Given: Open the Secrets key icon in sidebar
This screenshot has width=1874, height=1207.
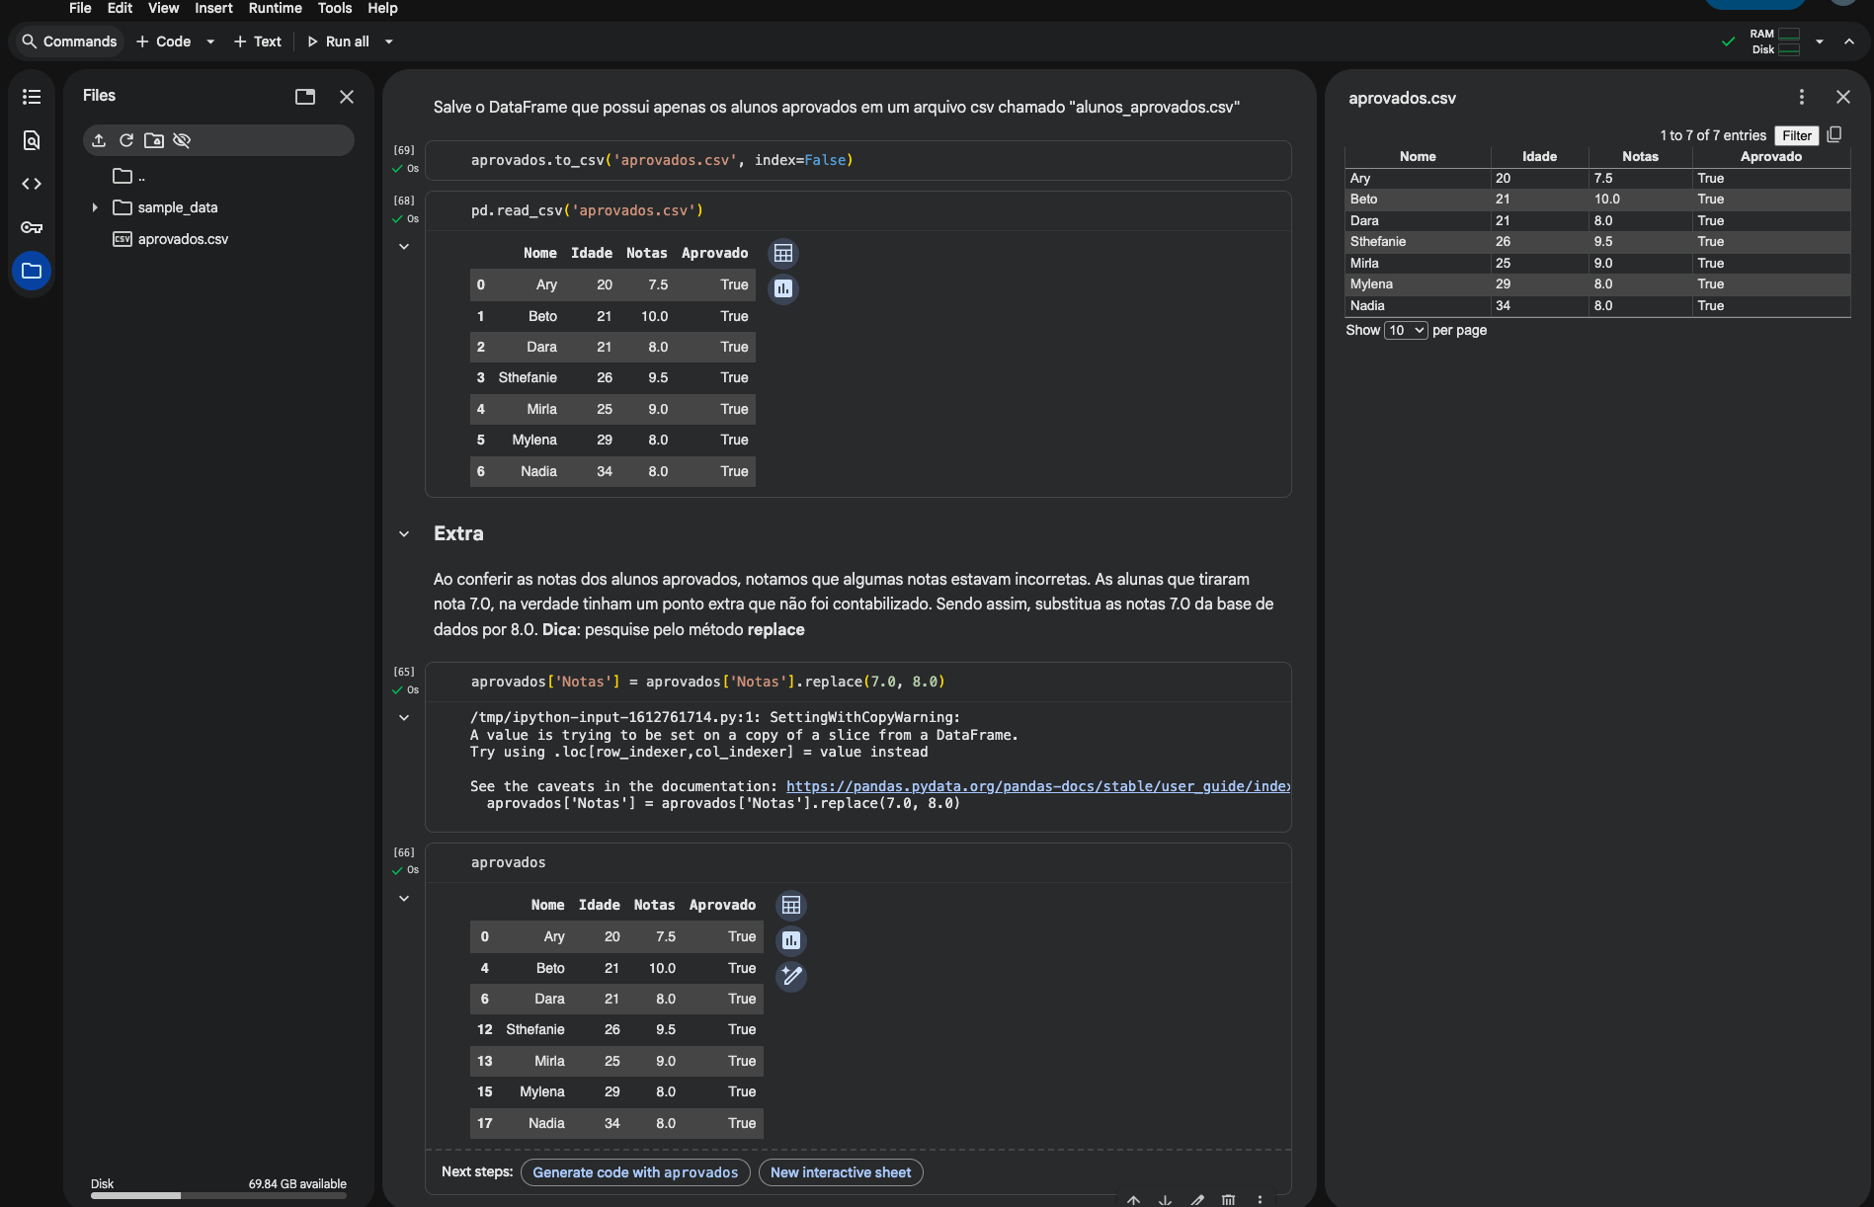Looking at the screenshot, I should point(32,227).
